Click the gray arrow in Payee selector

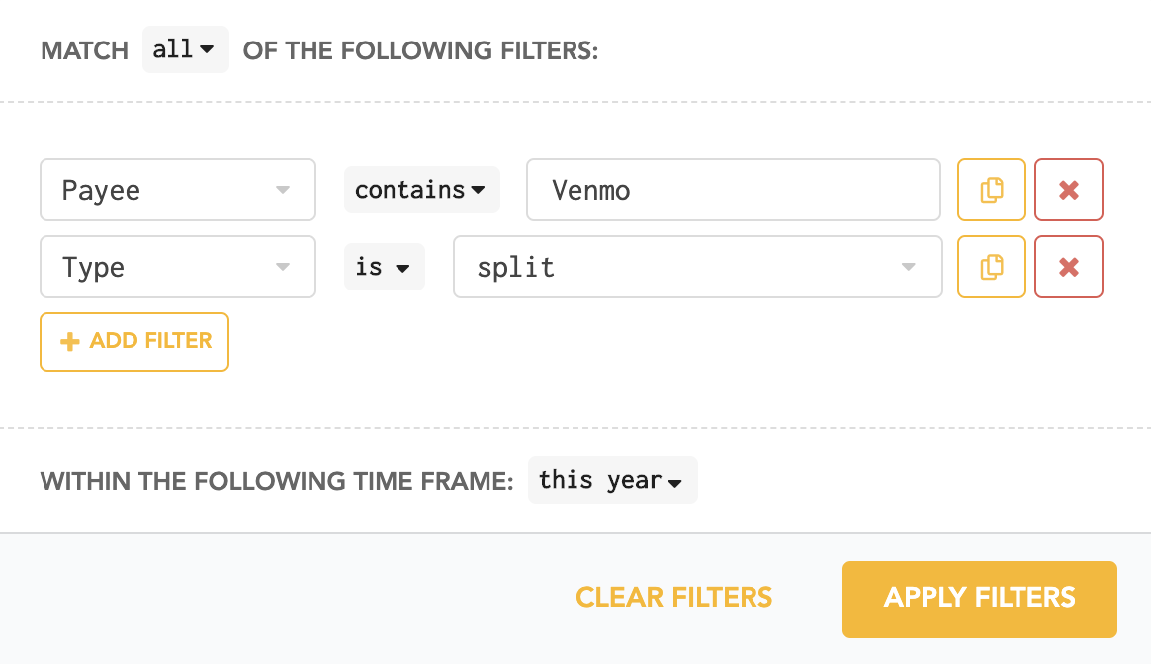coord(283,190)
